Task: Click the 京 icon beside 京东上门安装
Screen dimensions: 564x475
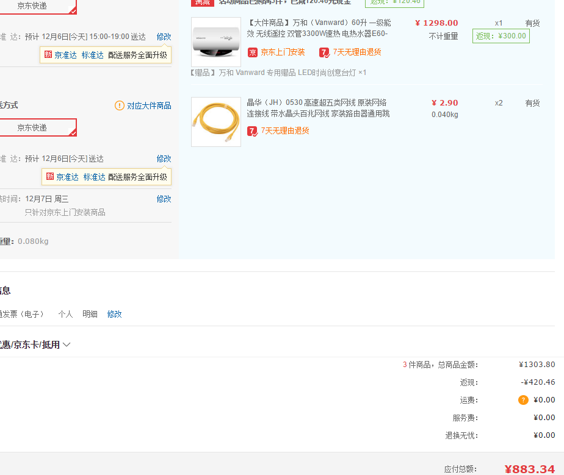Action: pyautogui.click(x=253, y=52)
